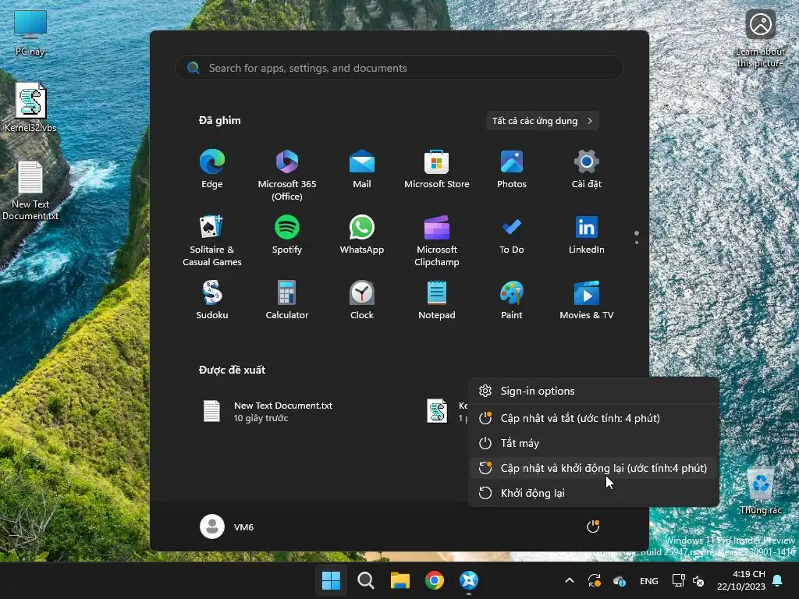Launch Microsoft 365 (Office)
This screenshot has width=799, height=599.
(287, 175)
